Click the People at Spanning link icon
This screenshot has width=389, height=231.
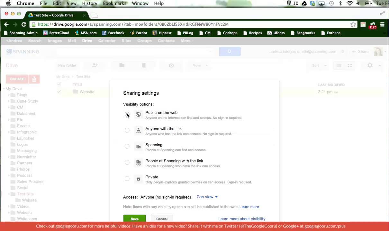[x=138, y=163]
